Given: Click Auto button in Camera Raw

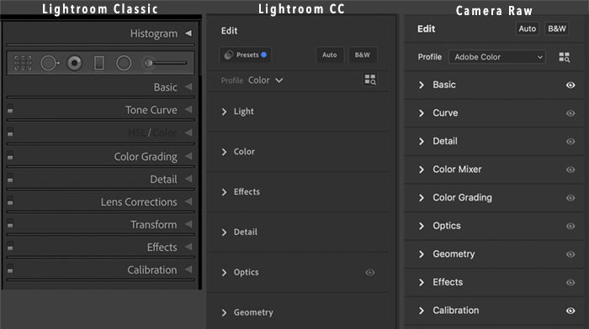Looking at the screenshot, I should [528, 29].
